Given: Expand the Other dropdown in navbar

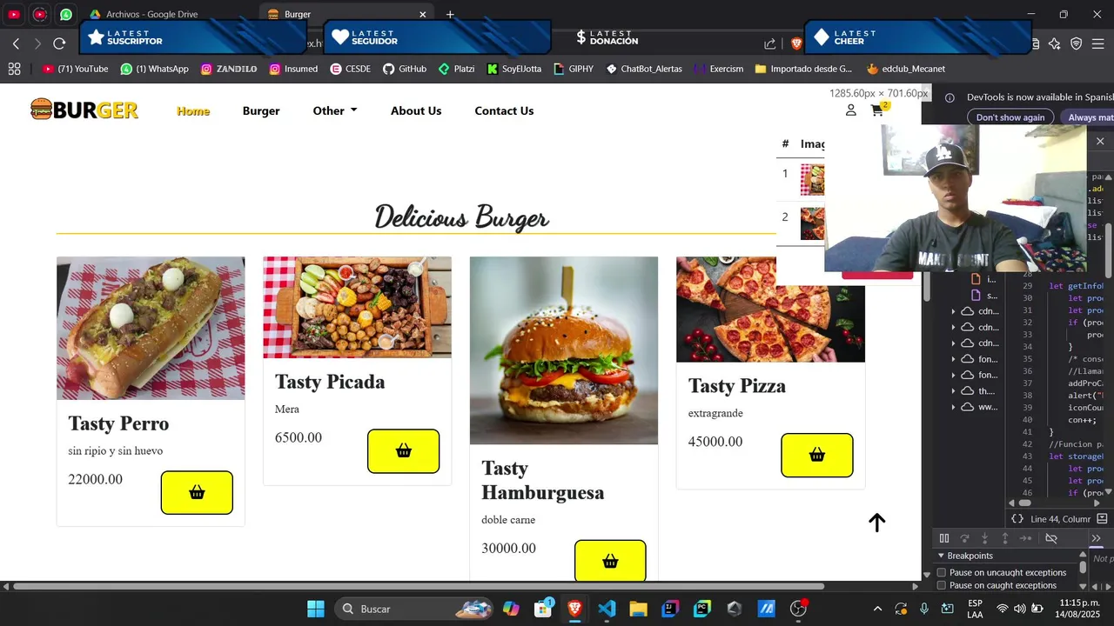Looking at the screenshot, I should click(335, 110).
